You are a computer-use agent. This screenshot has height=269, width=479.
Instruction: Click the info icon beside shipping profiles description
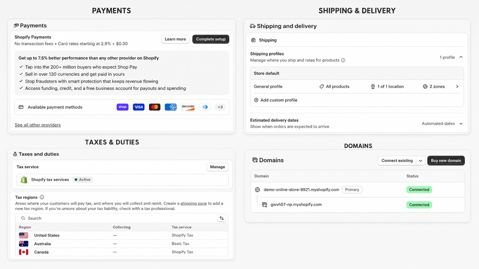[x=343, y=60]
